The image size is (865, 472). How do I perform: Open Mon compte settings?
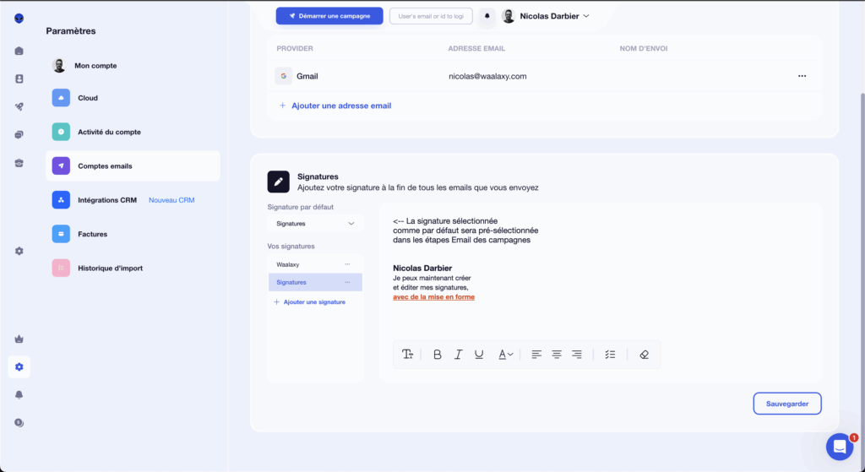point(133,66)
